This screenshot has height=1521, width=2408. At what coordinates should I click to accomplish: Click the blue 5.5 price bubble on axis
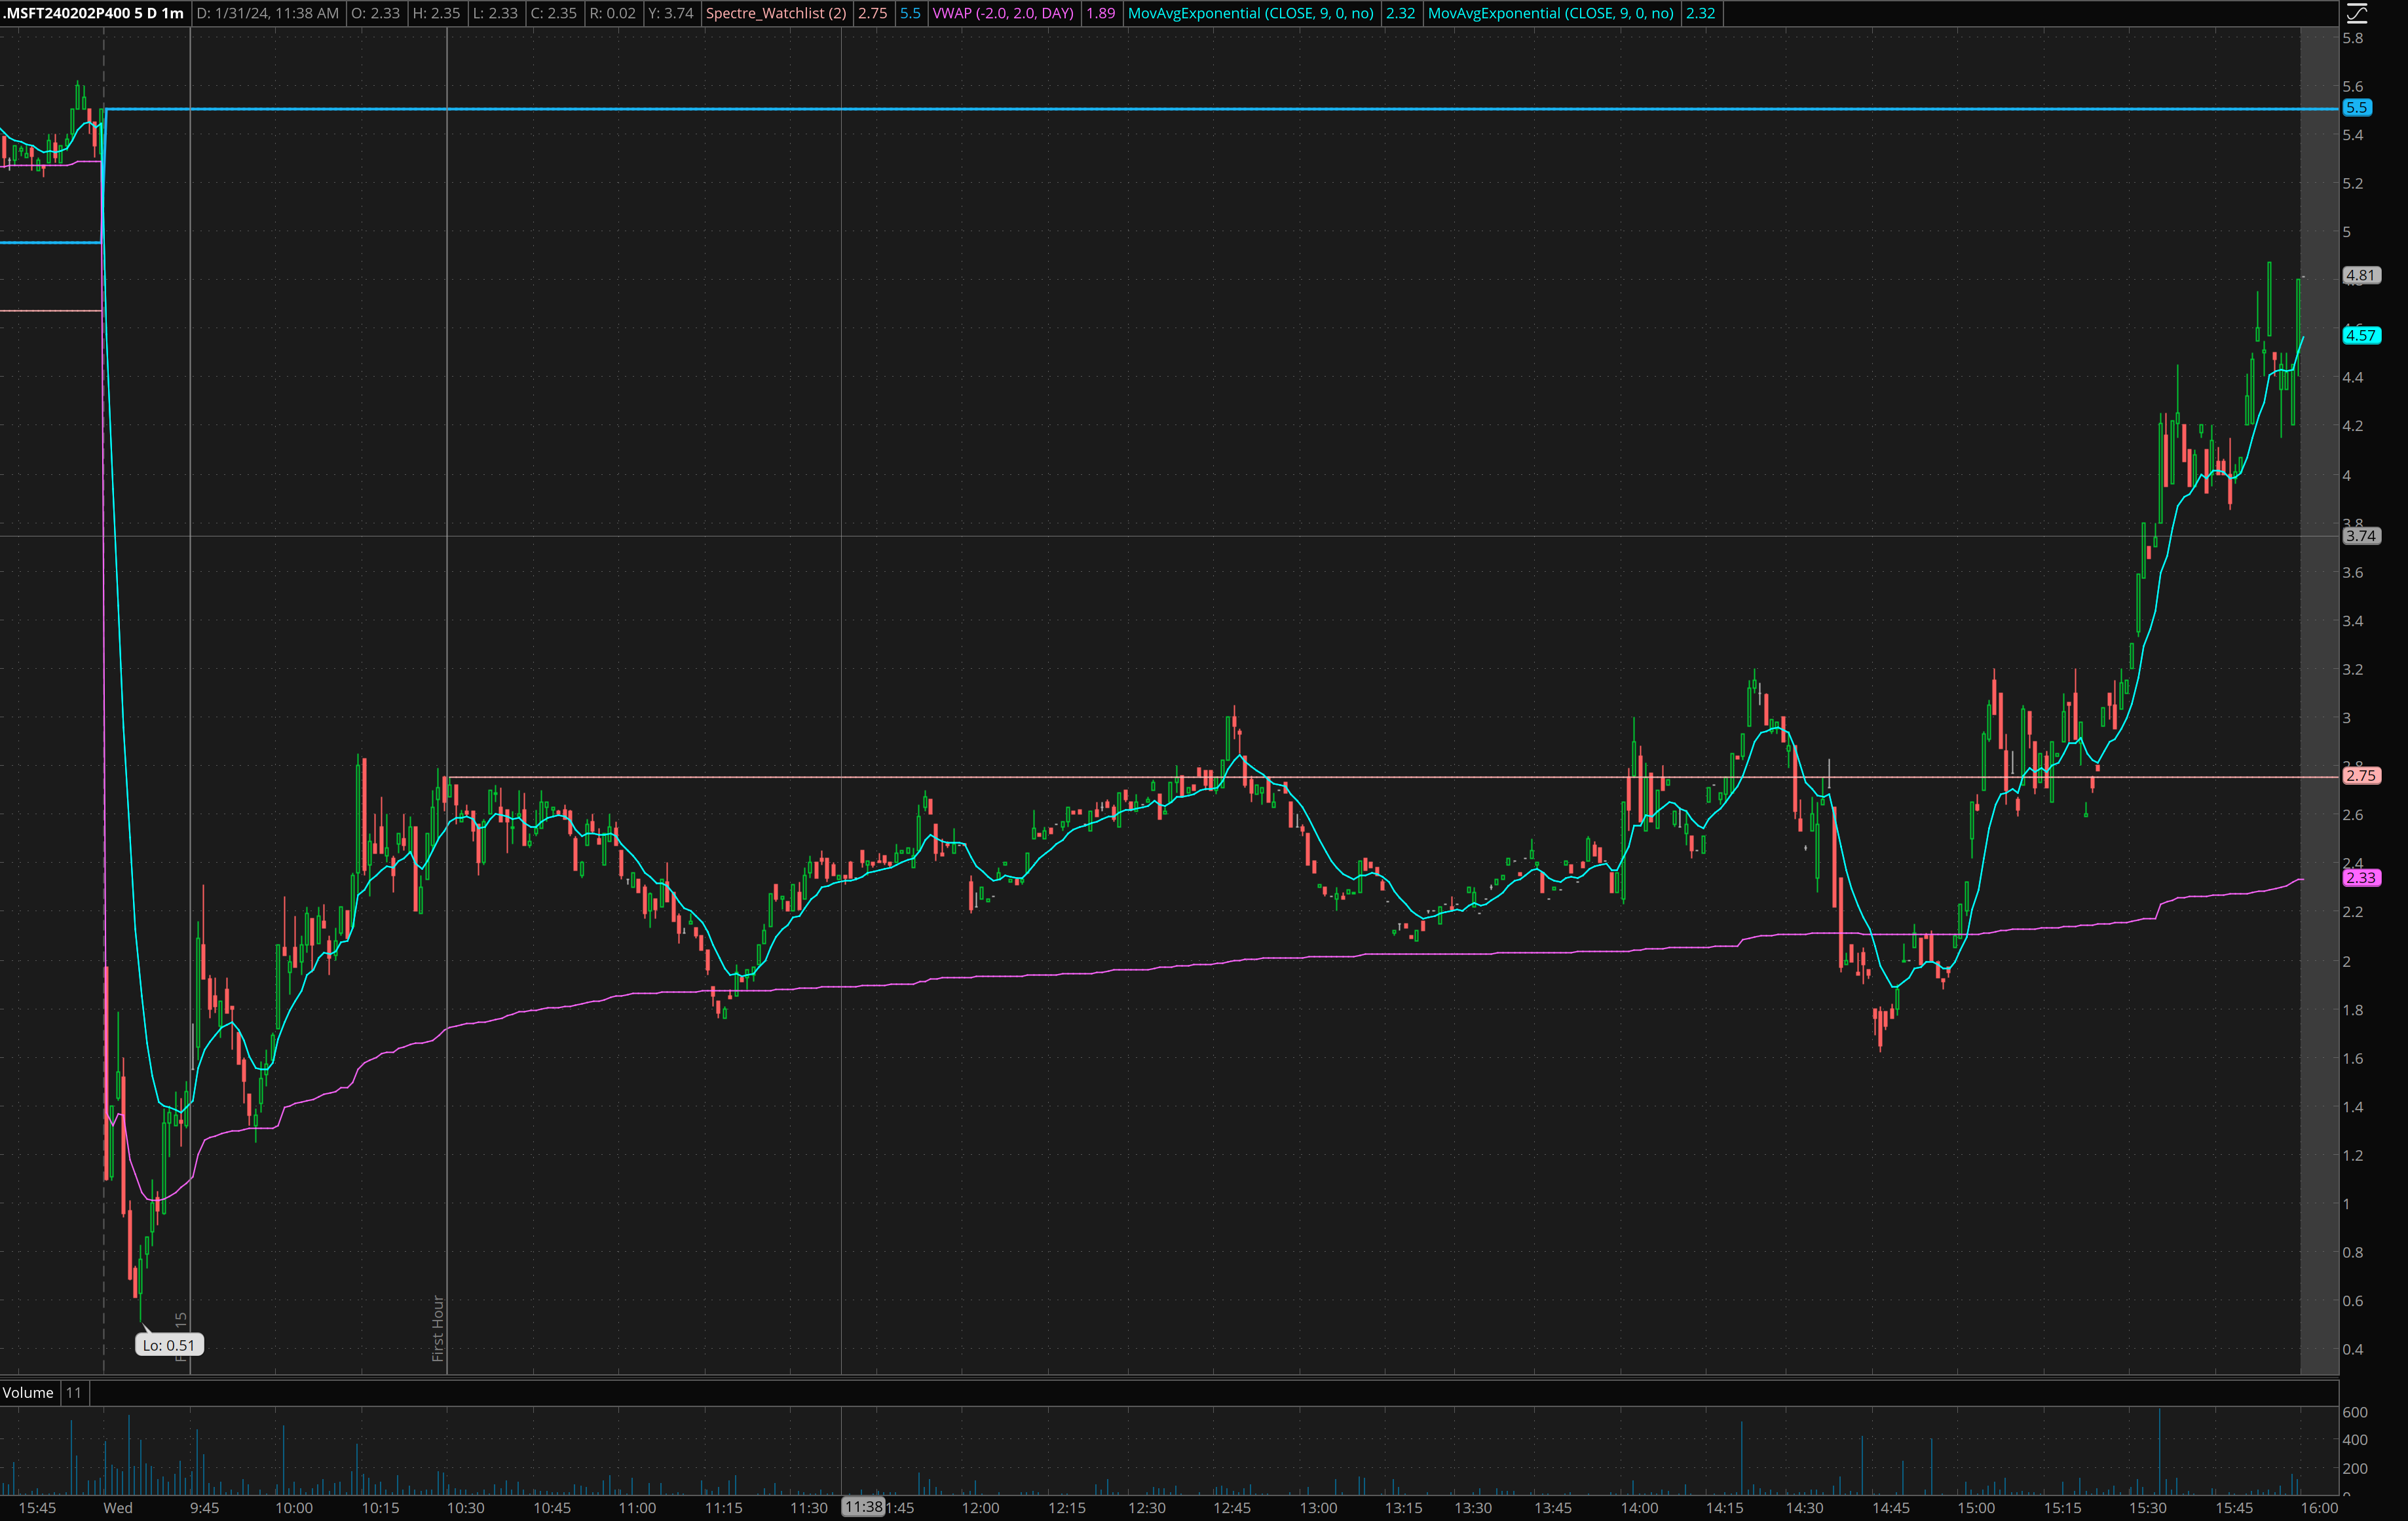tap(2356, 107)
